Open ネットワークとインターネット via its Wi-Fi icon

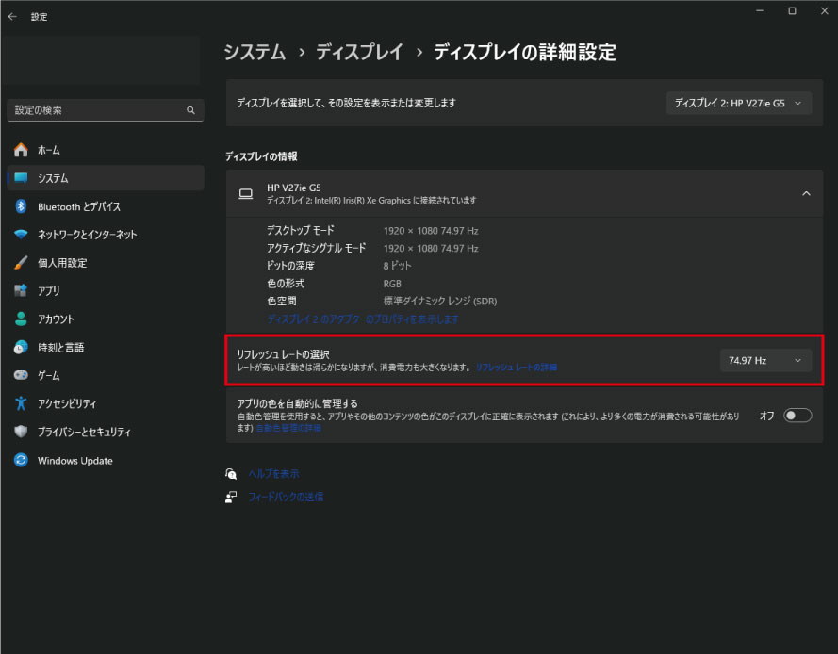[x=21, y=235]
